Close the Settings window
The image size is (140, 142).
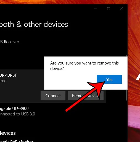(x=121, y=9)
